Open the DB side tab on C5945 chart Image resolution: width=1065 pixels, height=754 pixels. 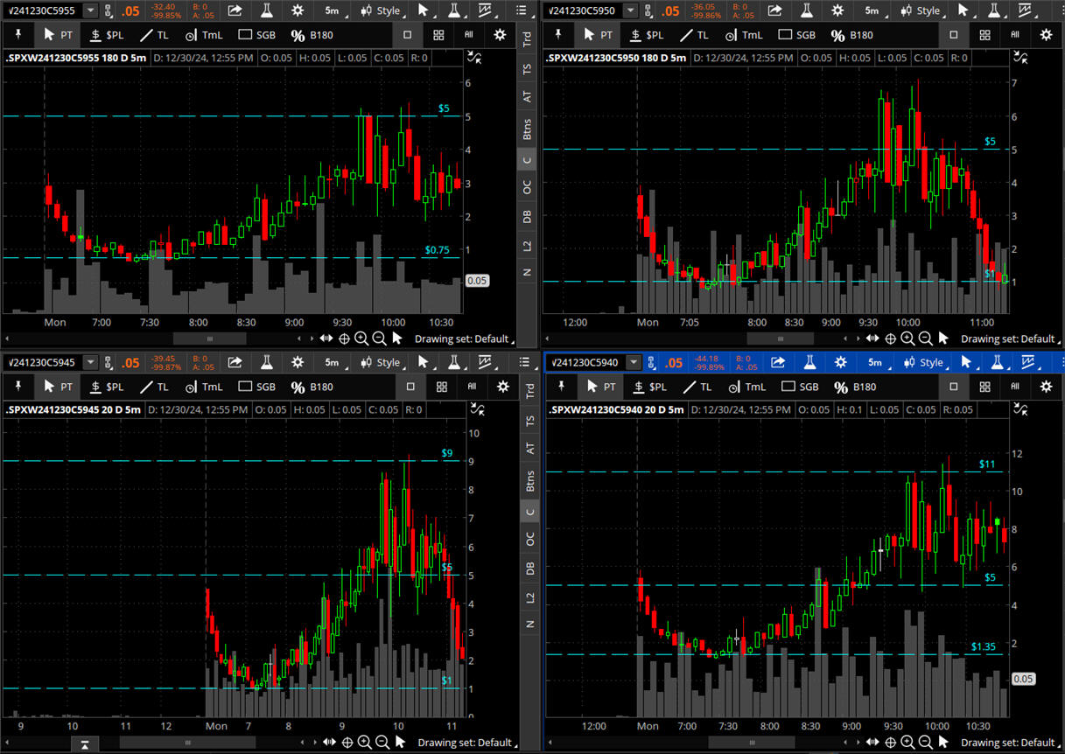coord(529,569)
